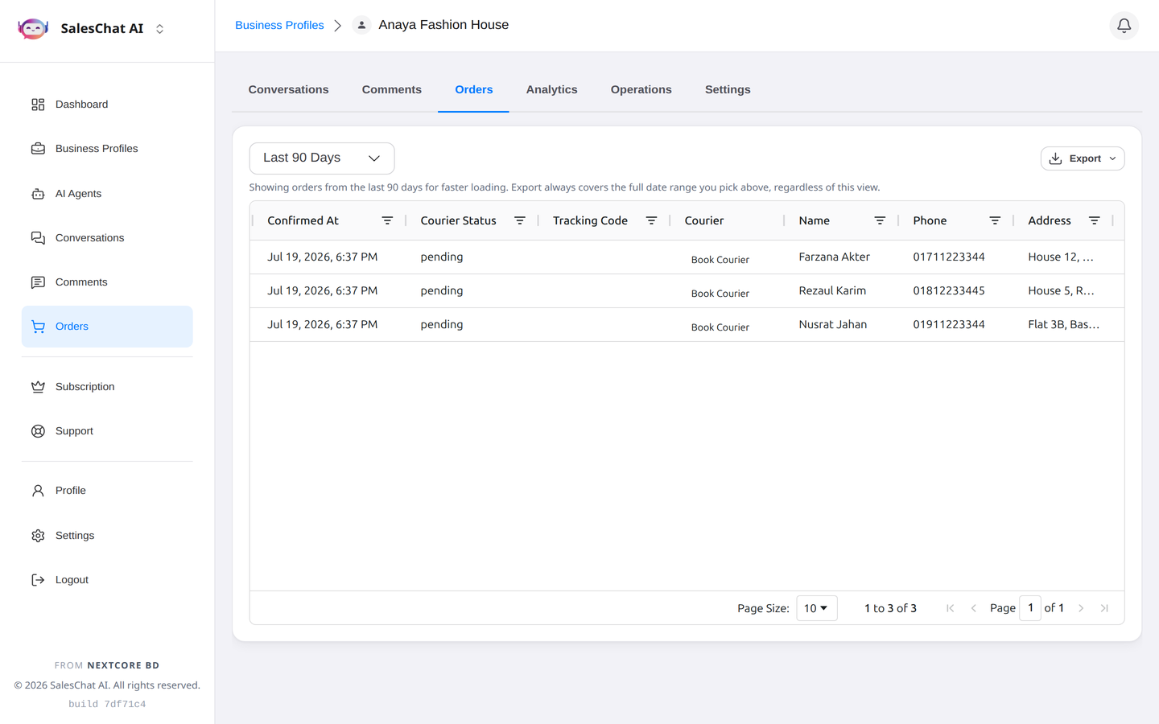The height and width of the screenshot is (724, 1159).
Task: Click address cell starting Flat 3B
Action: pyautogui.click(x=1063, y=324)
